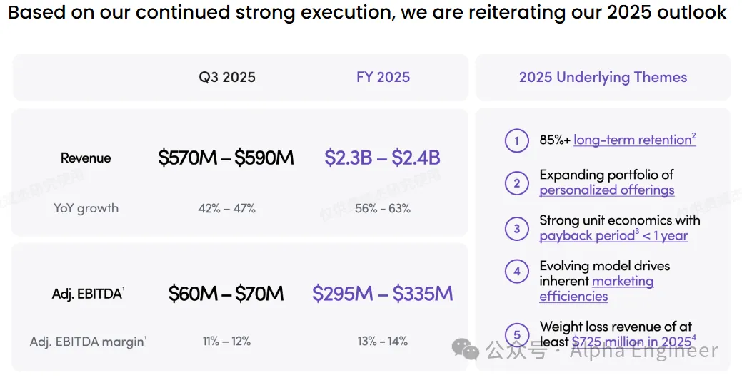The height and width of the screenshot is (380, 742).
Task: Click the $570M – $590M revenue figure
Action: 226,158
